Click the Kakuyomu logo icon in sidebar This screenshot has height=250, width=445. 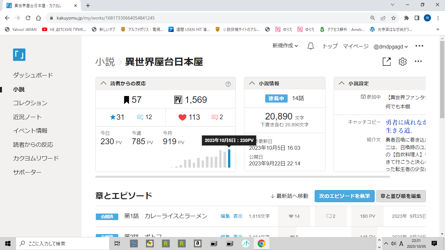pyautogui.click(x=19, y=55)
